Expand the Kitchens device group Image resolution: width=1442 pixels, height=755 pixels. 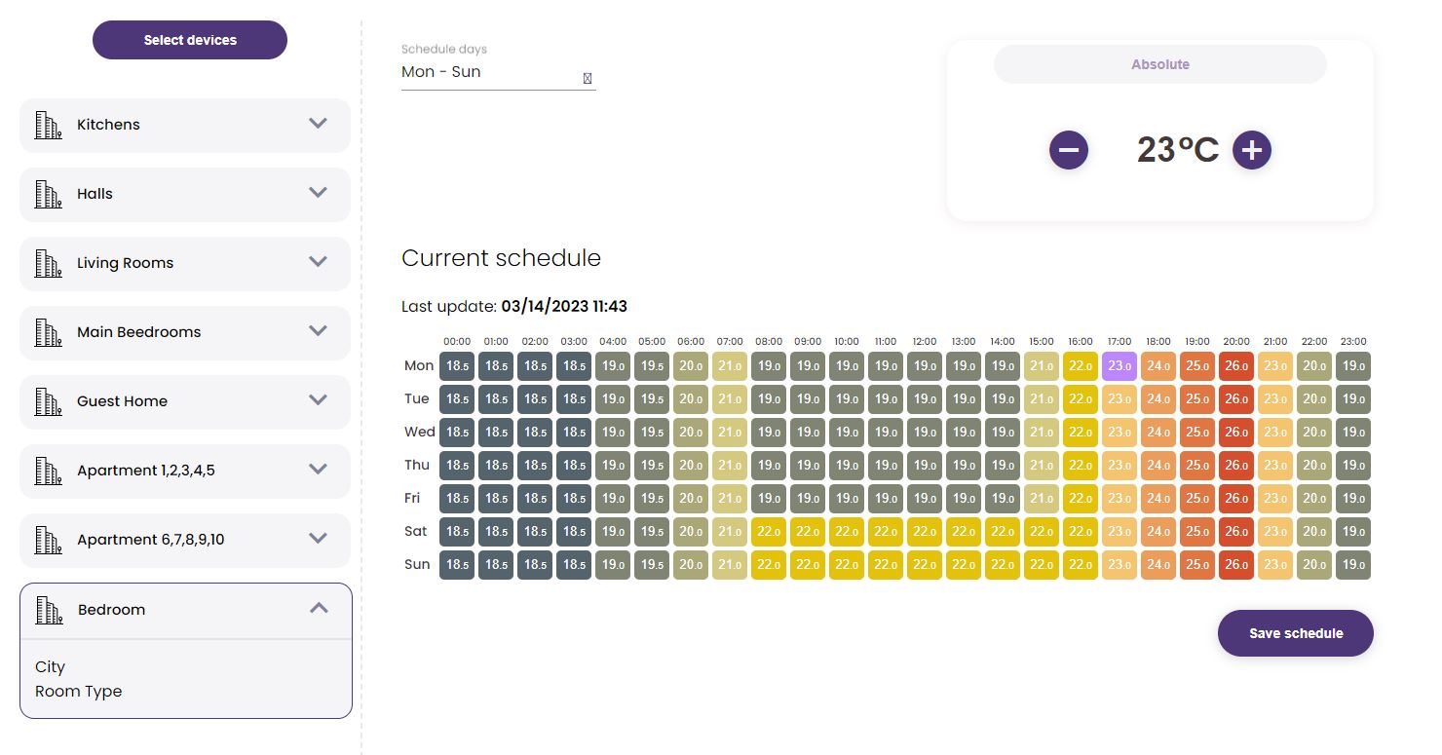coord(318,124)
